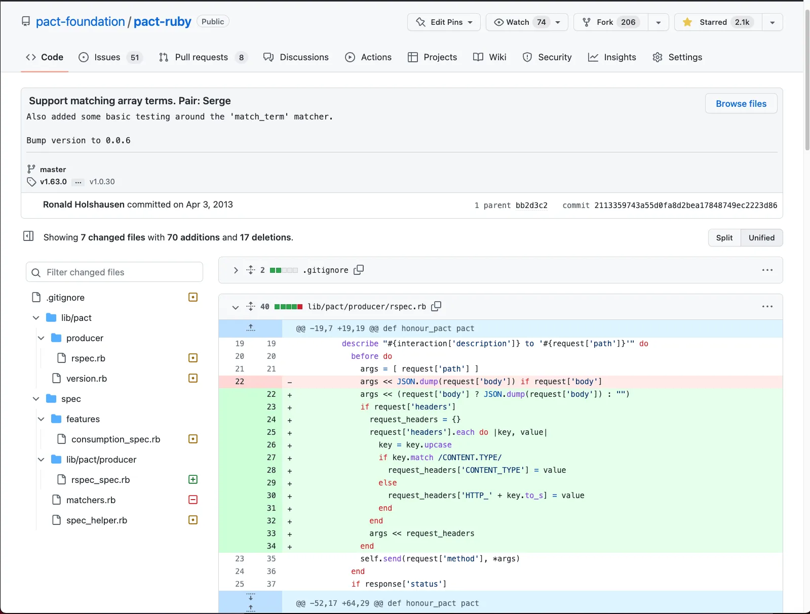This screenshot has height=614, width=810.
Task: Open the Edit Pins dropdown
Action: click(x=444, y=22)
